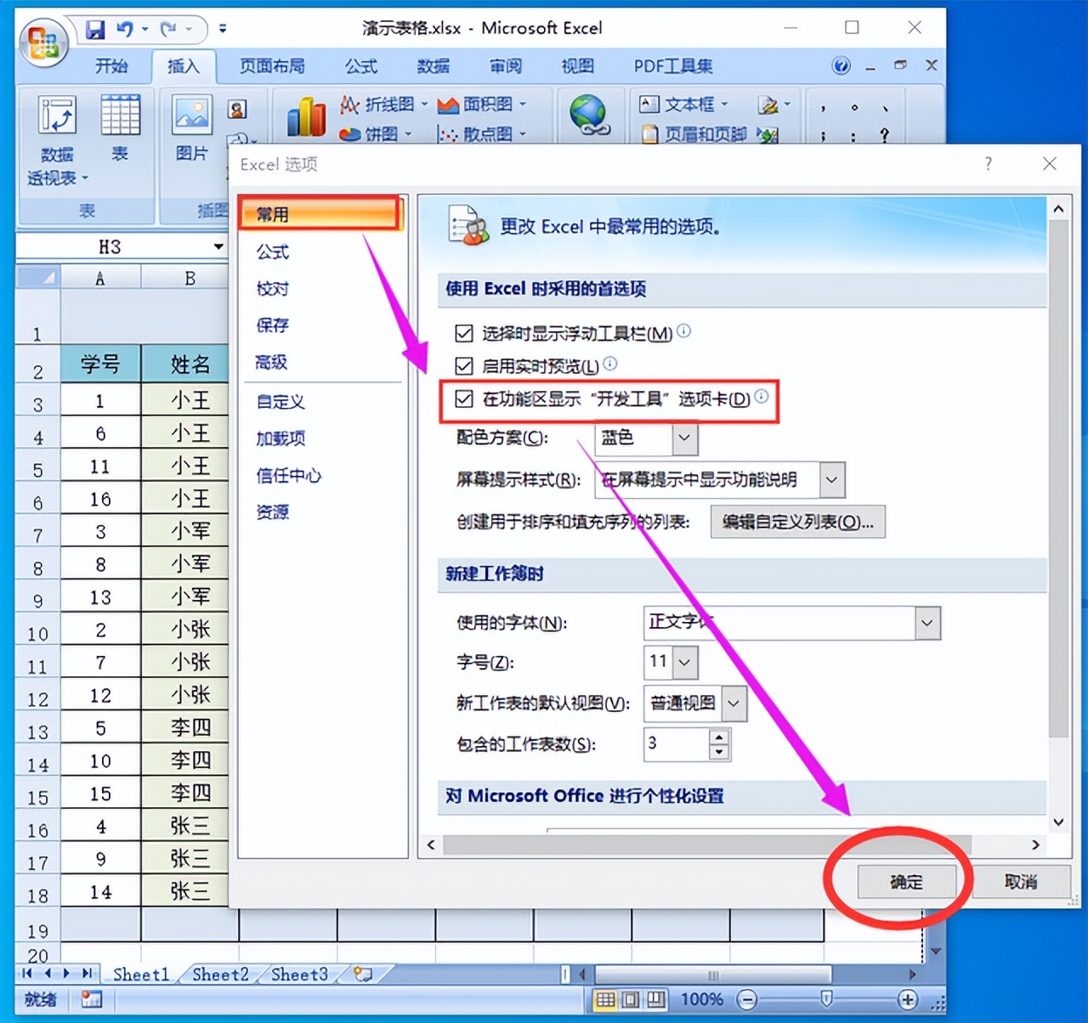Open the 字号 font size dropdown
Image resolution: width=1088 pixels, height=1023 pixels.
685,662
